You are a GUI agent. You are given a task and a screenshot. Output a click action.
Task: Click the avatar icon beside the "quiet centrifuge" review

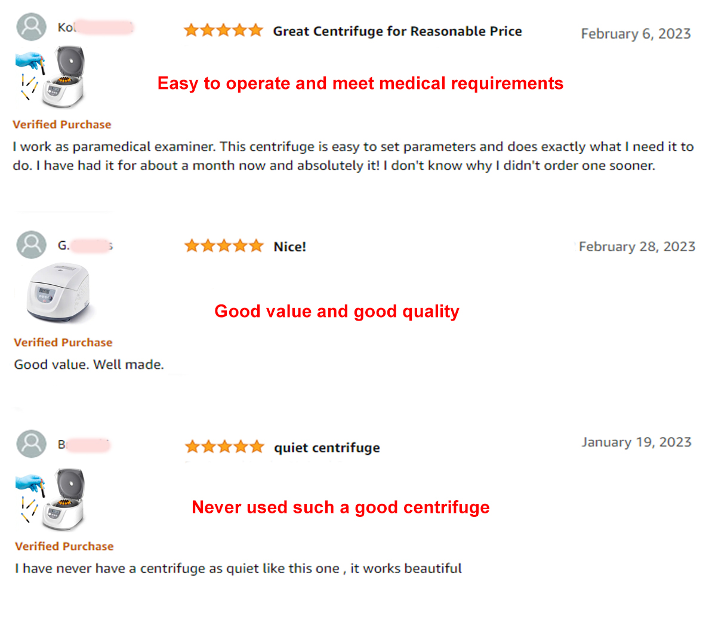click(31, 444)
